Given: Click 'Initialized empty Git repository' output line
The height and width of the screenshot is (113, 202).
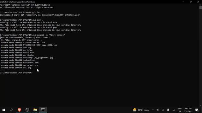Looking at the screenshot, I should coord(40,15).
